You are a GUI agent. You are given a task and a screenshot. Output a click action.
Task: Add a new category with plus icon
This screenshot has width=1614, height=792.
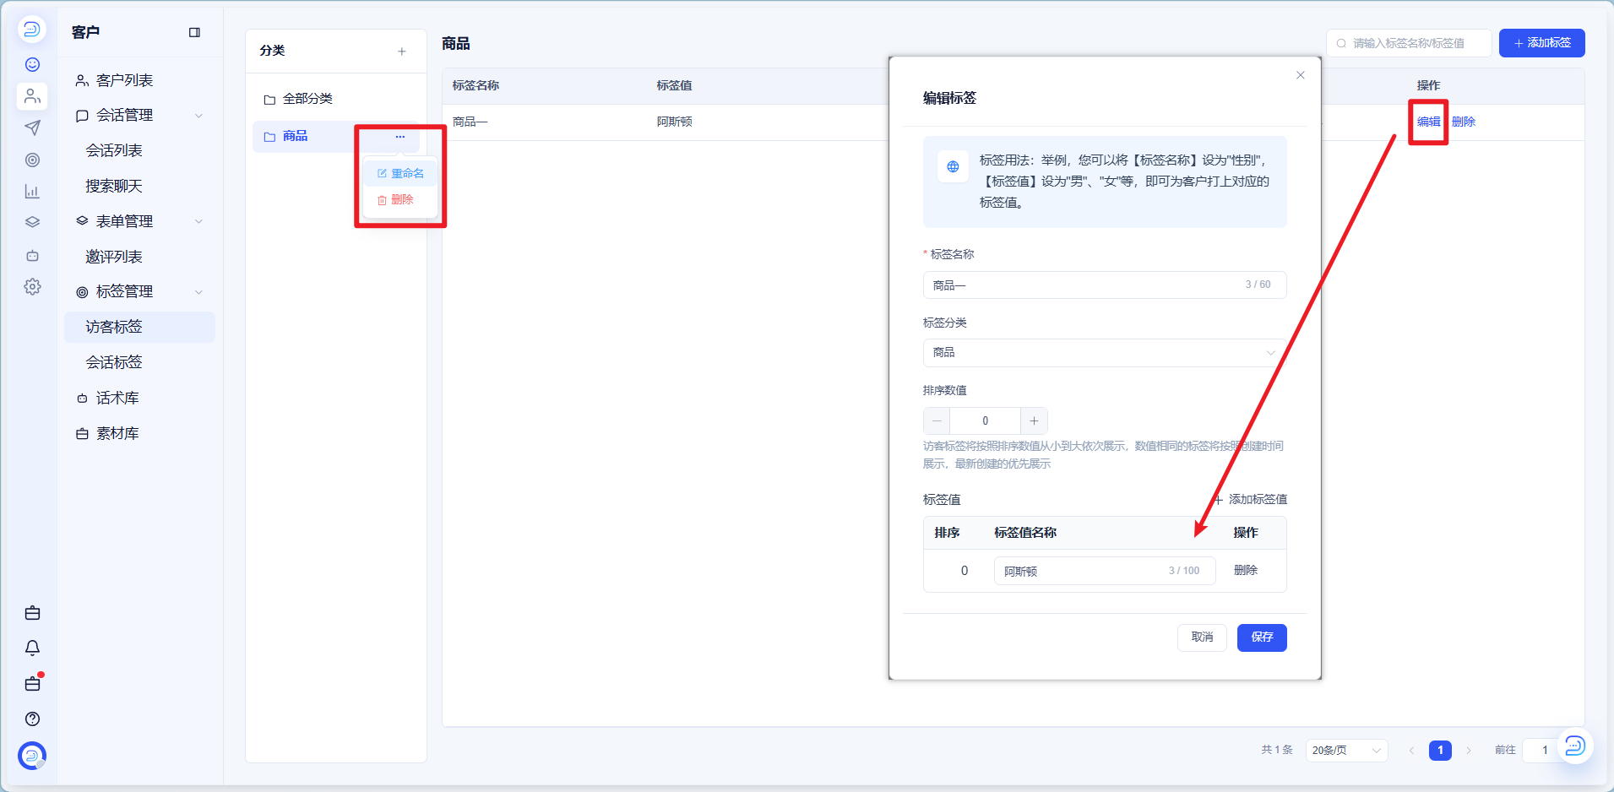[402, 52]
